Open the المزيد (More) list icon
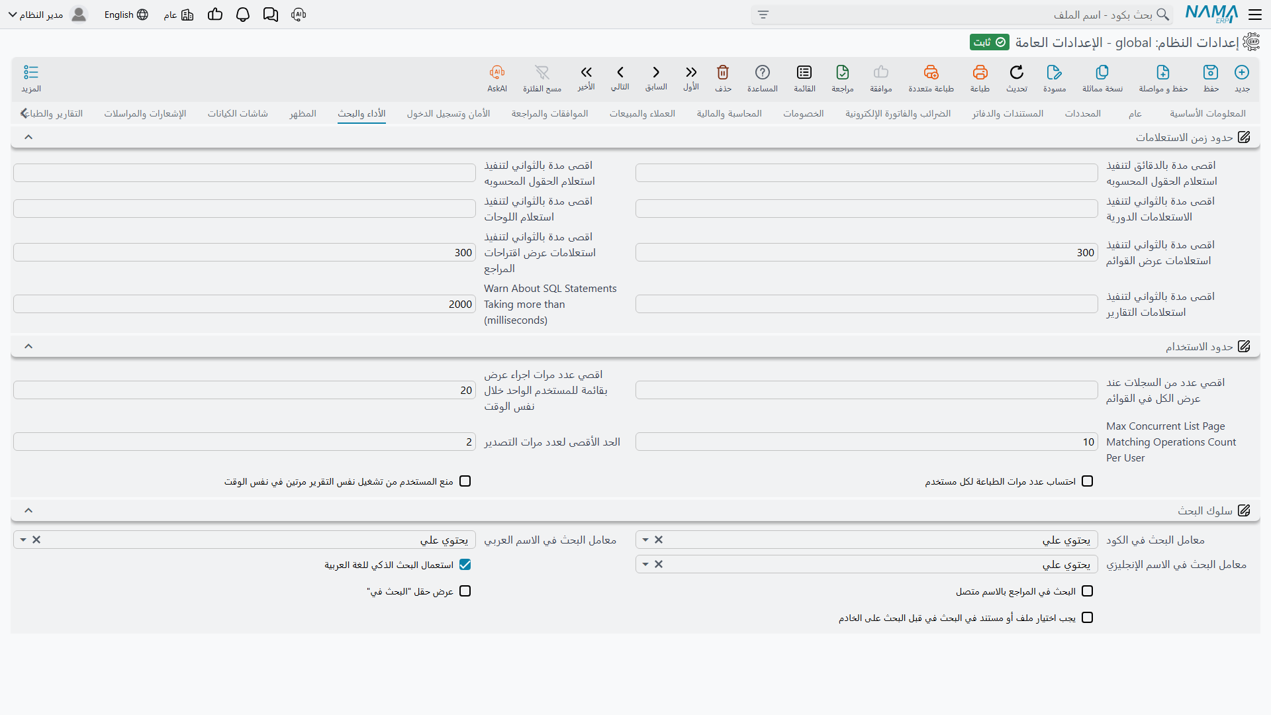This screenshot has width=1271, height=715. 31,72
